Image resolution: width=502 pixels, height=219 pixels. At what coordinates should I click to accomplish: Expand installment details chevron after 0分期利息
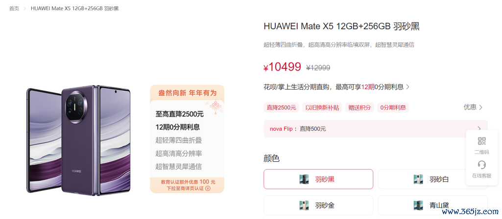coord(407,87)
